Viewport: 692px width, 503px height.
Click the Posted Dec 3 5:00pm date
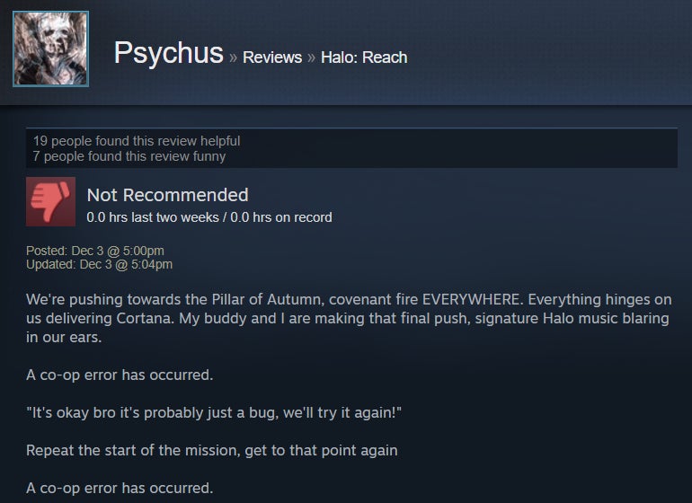[95, 251]
